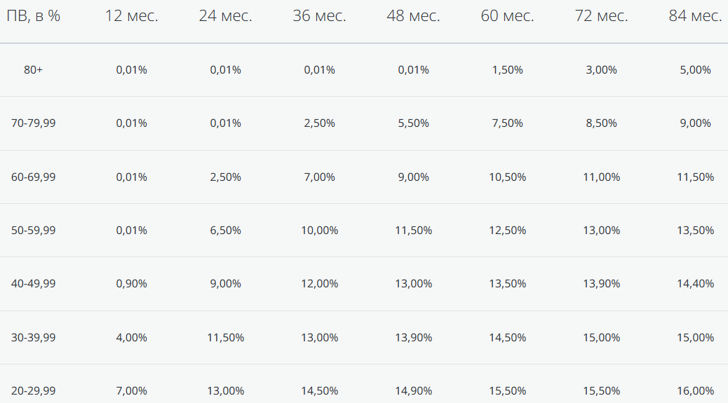Select the "48 мес." column header
The width and height of the screenshot is (728, 403).
click(413, 16)
